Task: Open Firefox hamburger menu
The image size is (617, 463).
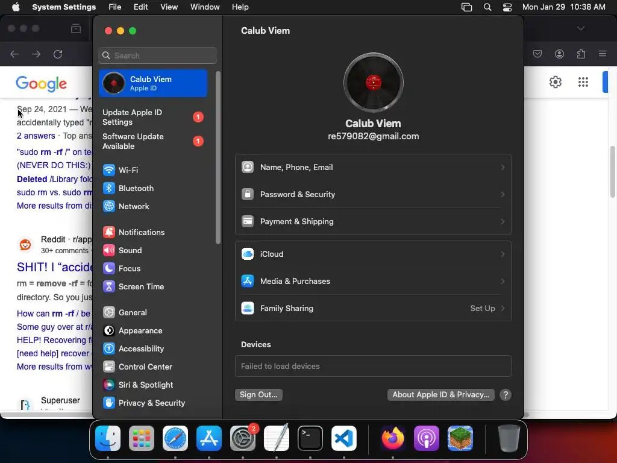Action: [603, 54]
